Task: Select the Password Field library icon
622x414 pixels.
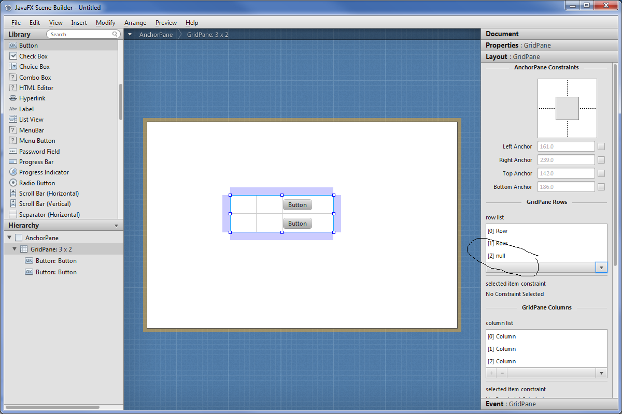Action: 13,152
